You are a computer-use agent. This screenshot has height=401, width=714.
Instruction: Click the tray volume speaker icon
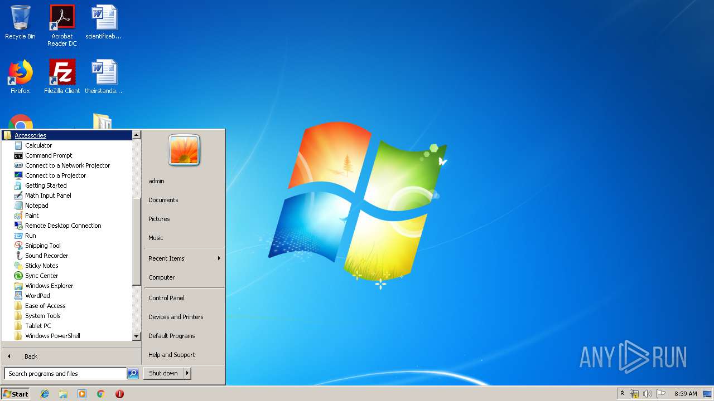click(x=648, y=394)
